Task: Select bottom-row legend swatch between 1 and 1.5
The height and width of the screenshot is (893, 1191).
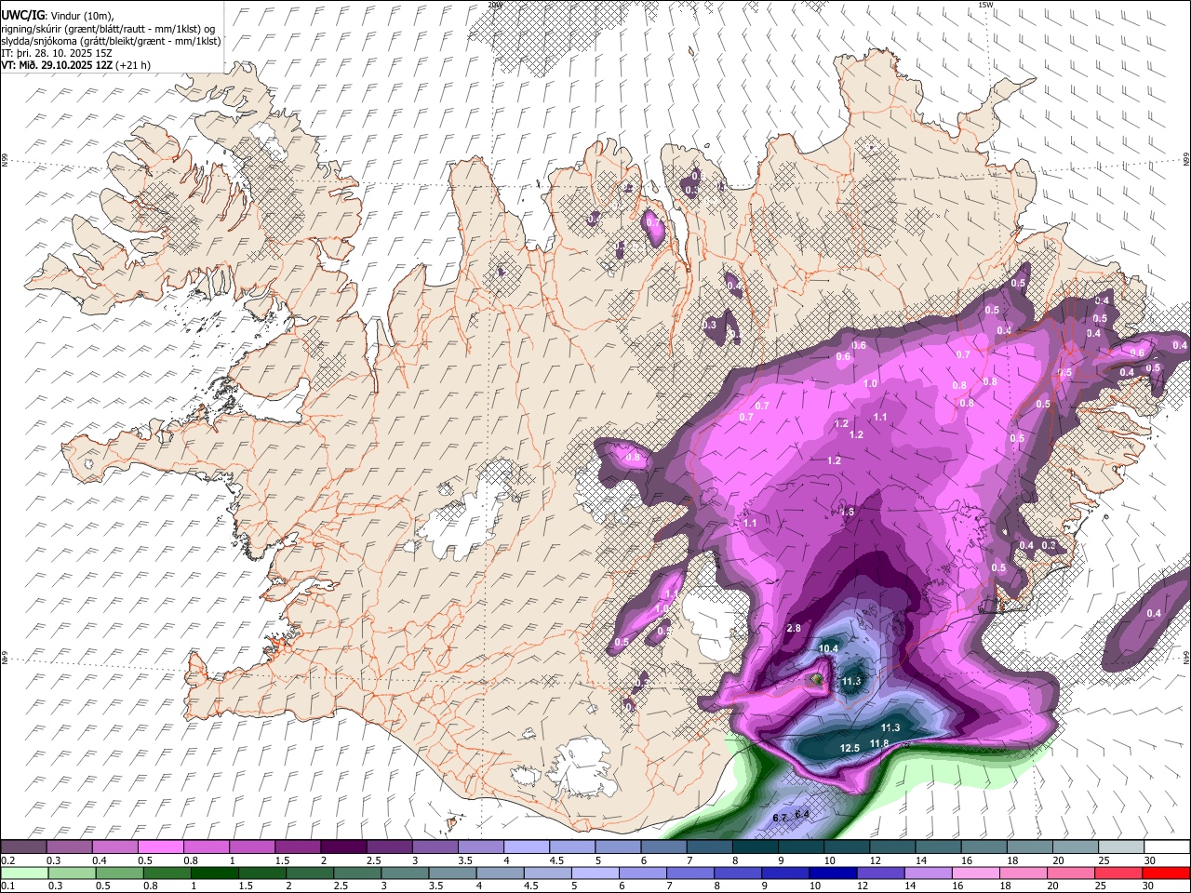Action: tap(213, 873)
